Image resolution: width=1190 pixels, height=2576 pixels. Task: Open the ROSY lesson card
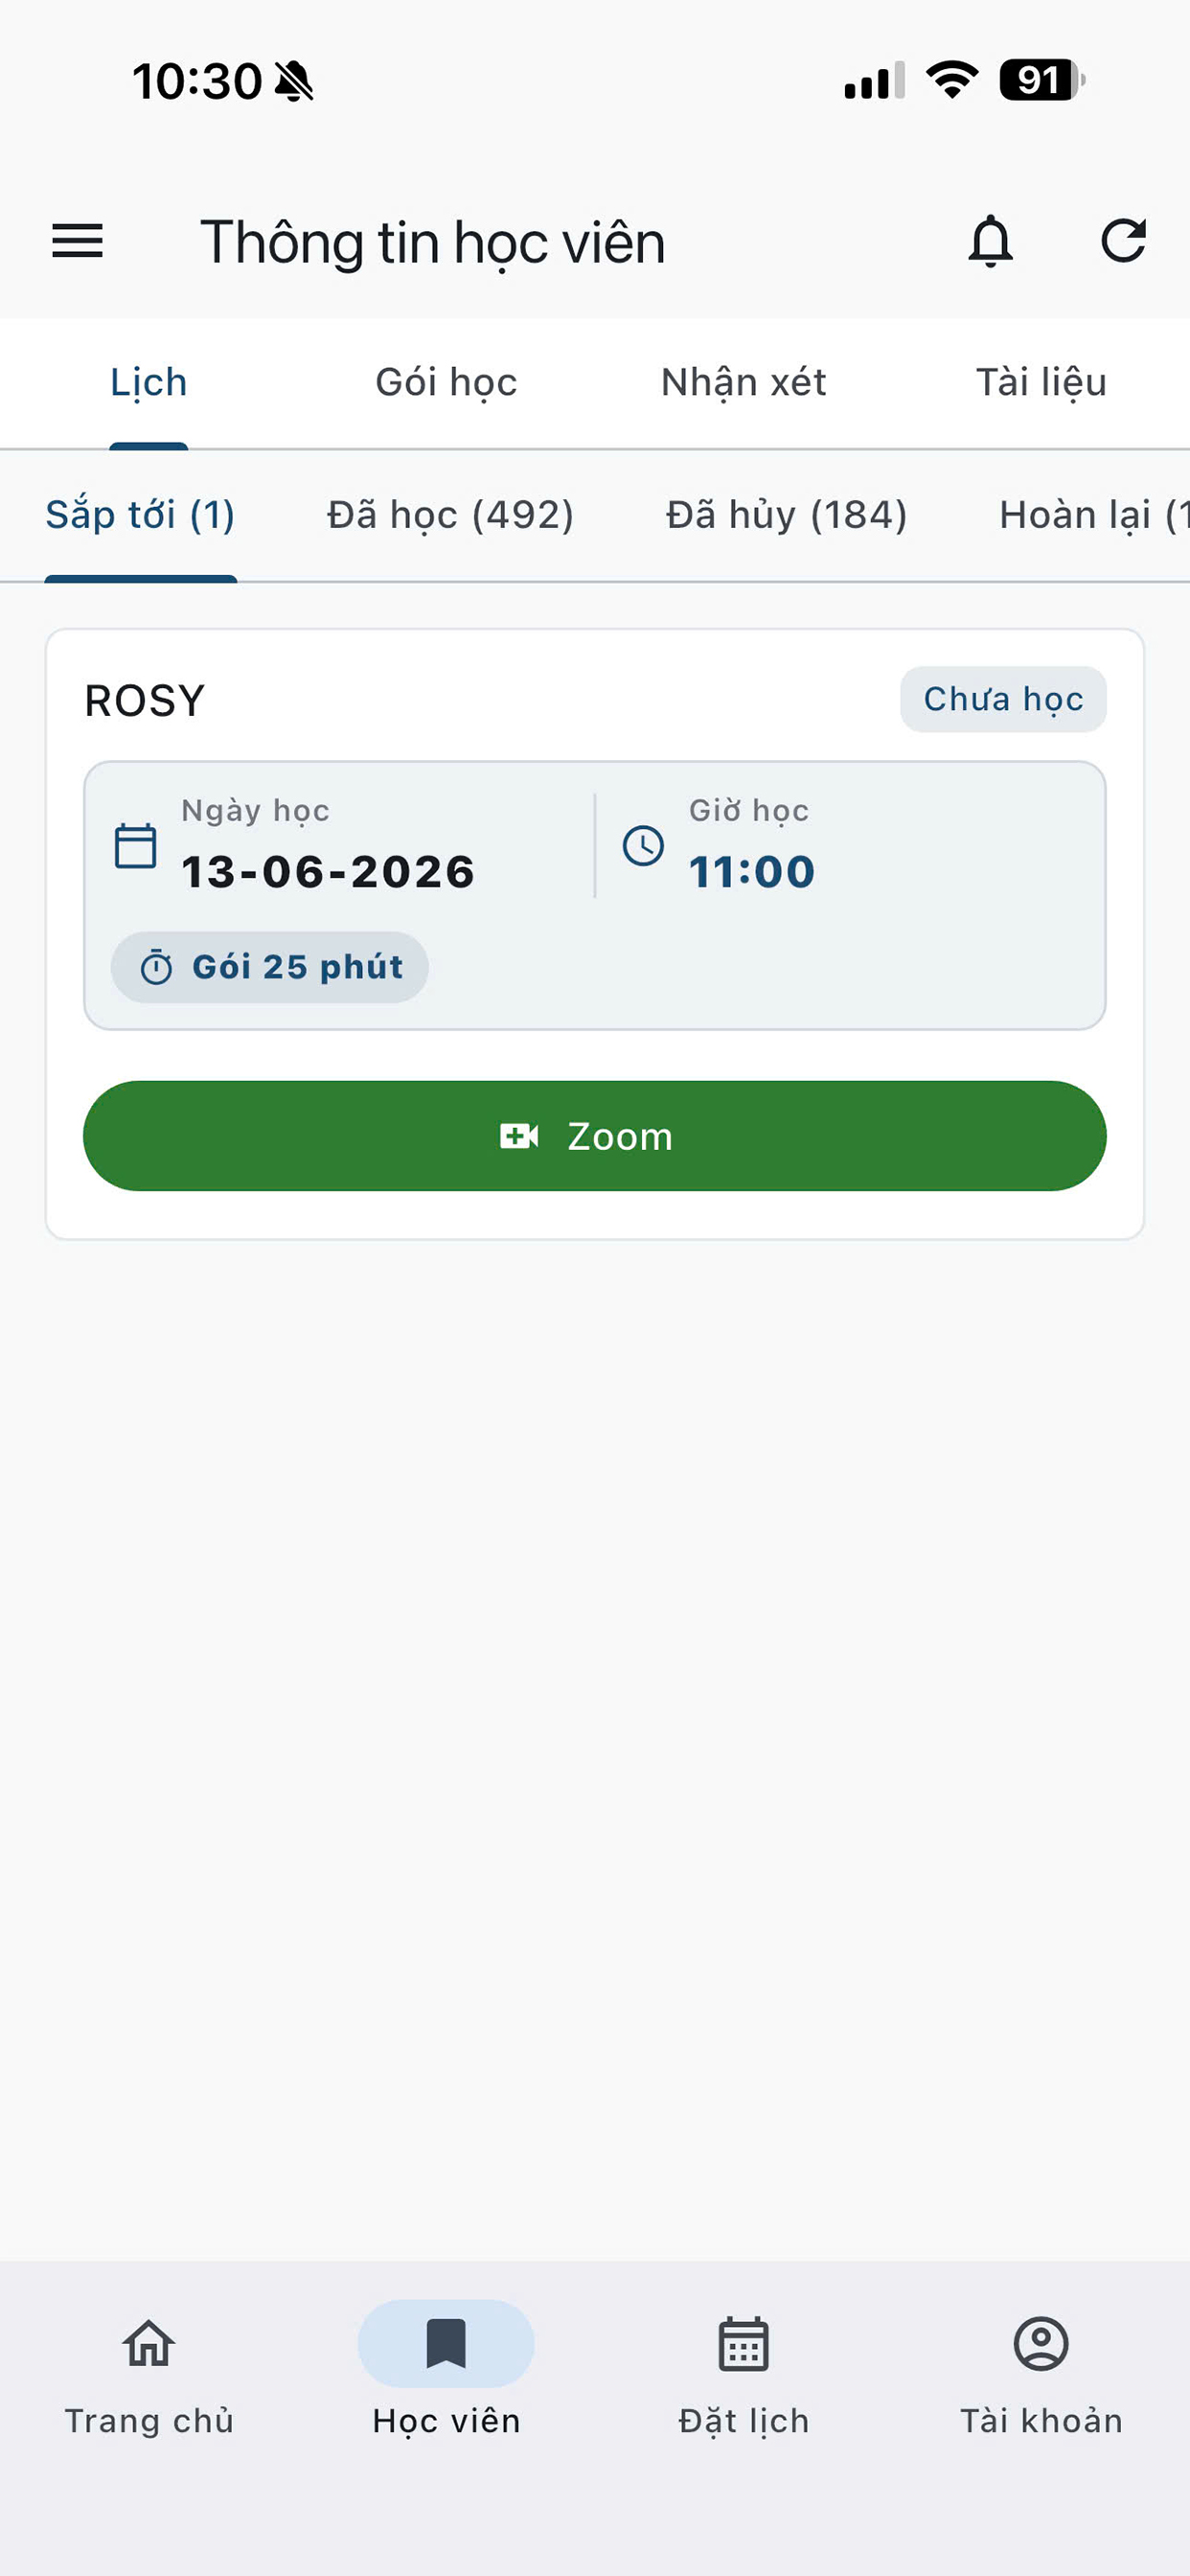click(595, 934)
